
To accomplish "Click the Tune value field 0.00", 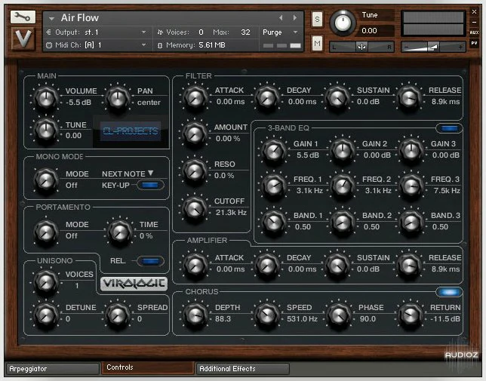I will click(377, 31).
